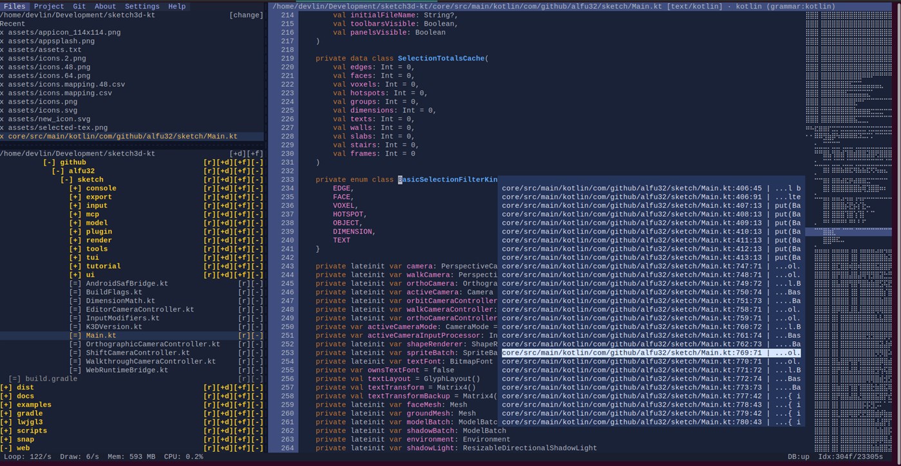
Task: Open the Project menu
Action: 49,6
